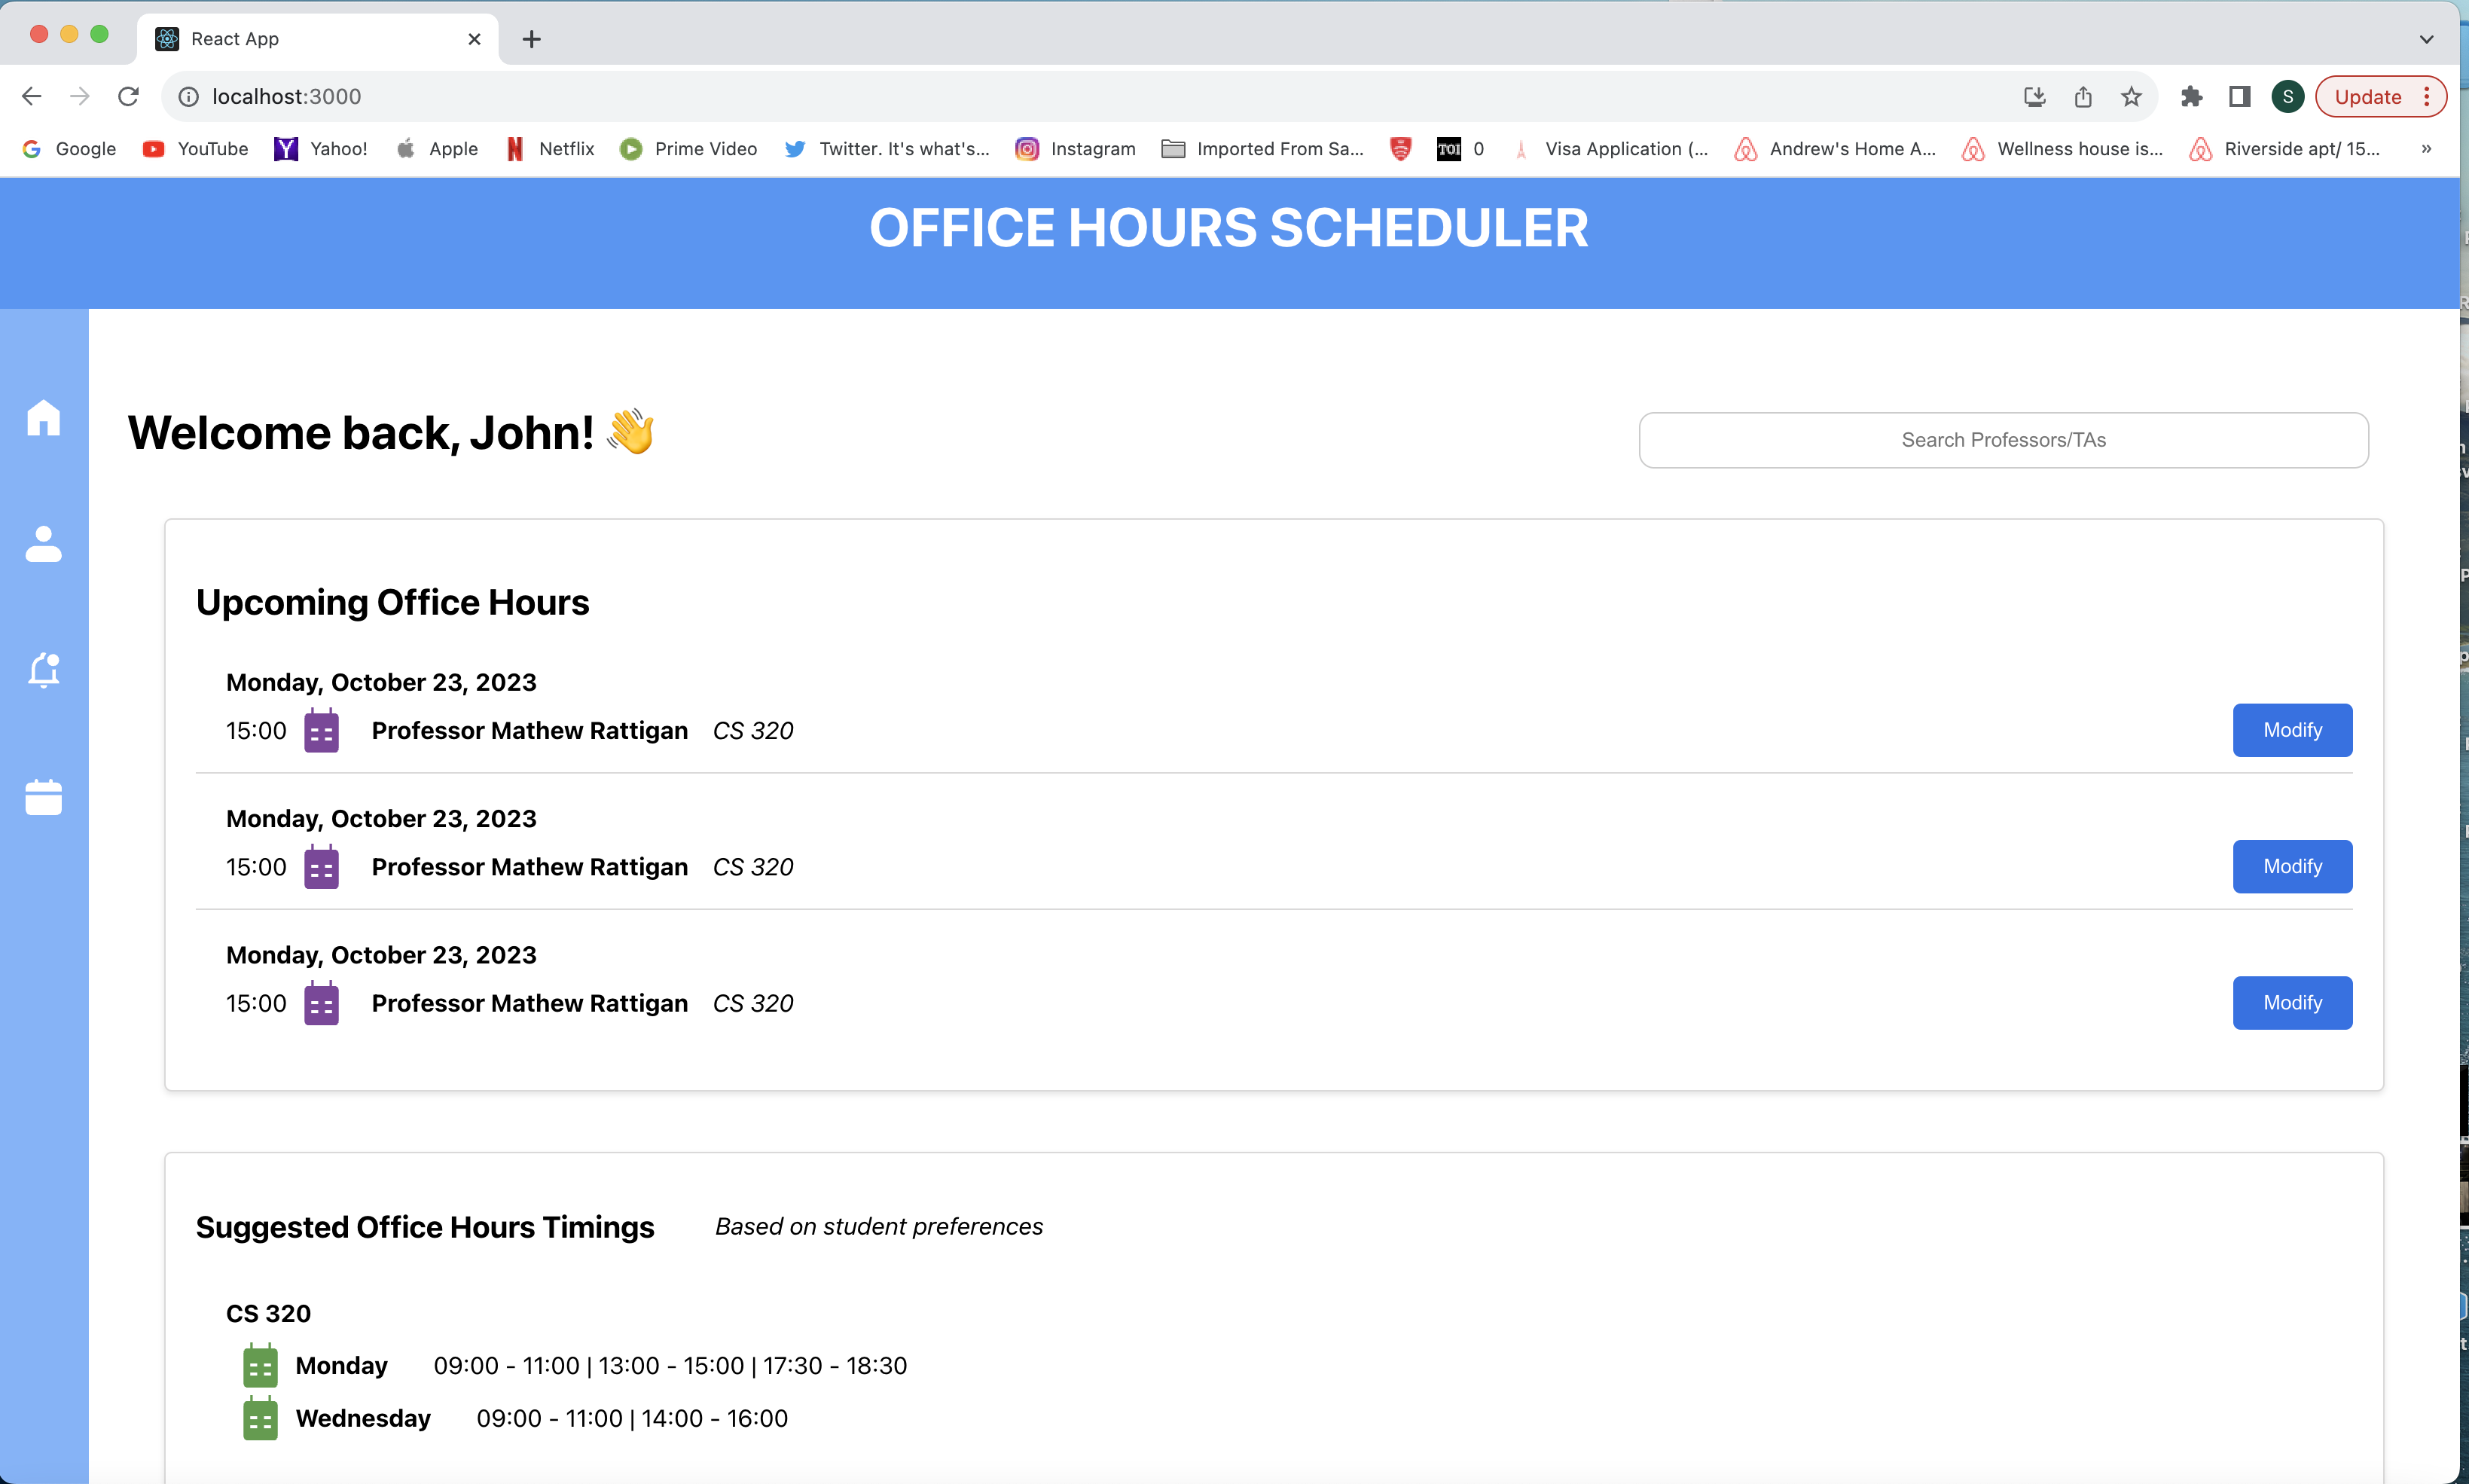Modify the second Professor Rattigan office hour

coord(2292,866)
